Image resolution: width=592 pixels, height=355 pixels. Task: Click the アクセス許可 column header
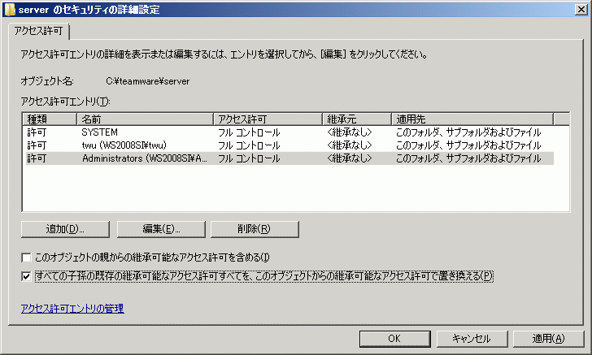(268, 119)
